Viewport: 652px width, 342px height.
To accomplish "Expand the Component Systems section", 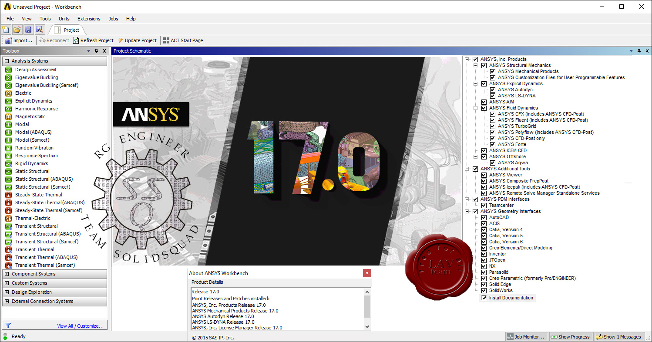I will click(x=7, y=274).
